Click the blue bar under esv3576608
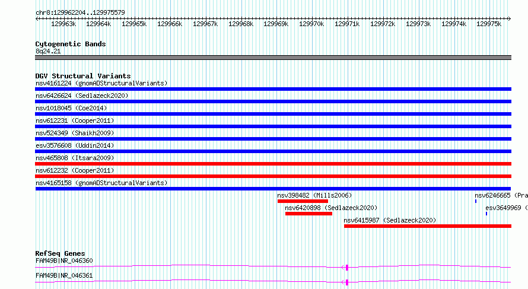The height and width of the screenshot is (289, 528). click(273, 151)
